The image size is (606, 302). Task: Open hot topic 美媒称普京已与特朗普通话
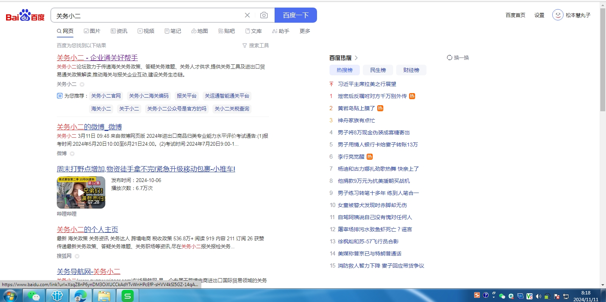pos(370,254)
